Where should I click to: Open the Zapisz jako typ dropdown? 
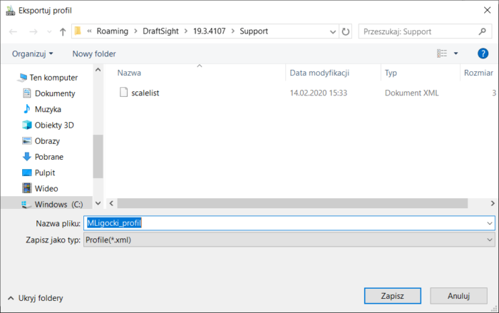(289, 240)
